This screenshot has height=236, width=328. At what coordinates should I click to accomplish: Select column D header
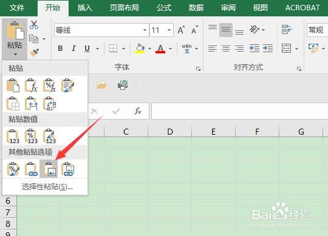[169, 132]
